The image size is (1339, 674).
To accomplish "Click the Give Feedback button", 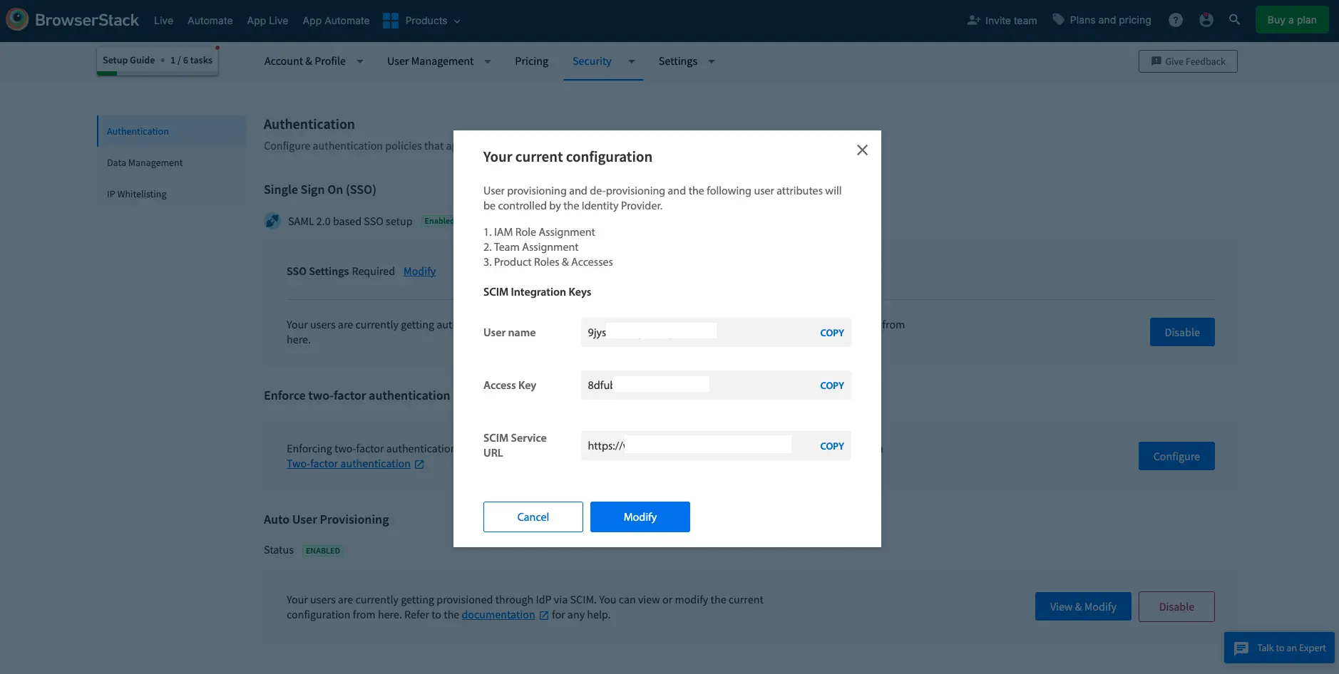I will click(1188, 61).
